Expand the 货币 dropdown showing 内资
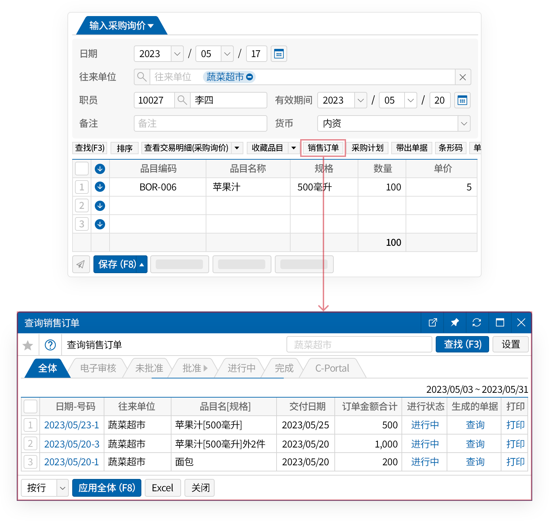Screen dimensions: 549x521 pyautogui.click(x=464, y=123)
